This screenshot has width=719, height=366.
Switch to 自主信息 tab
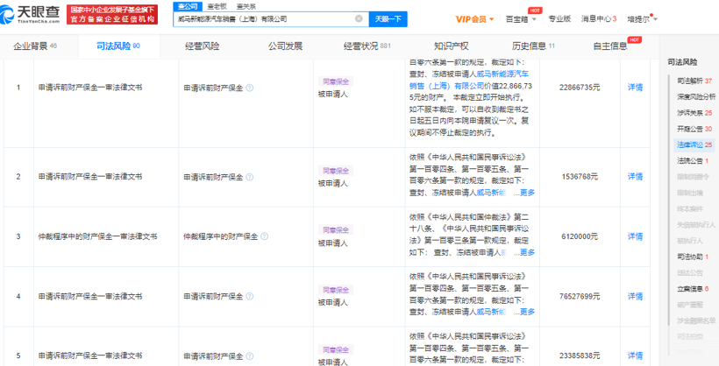tap(610, 46)
